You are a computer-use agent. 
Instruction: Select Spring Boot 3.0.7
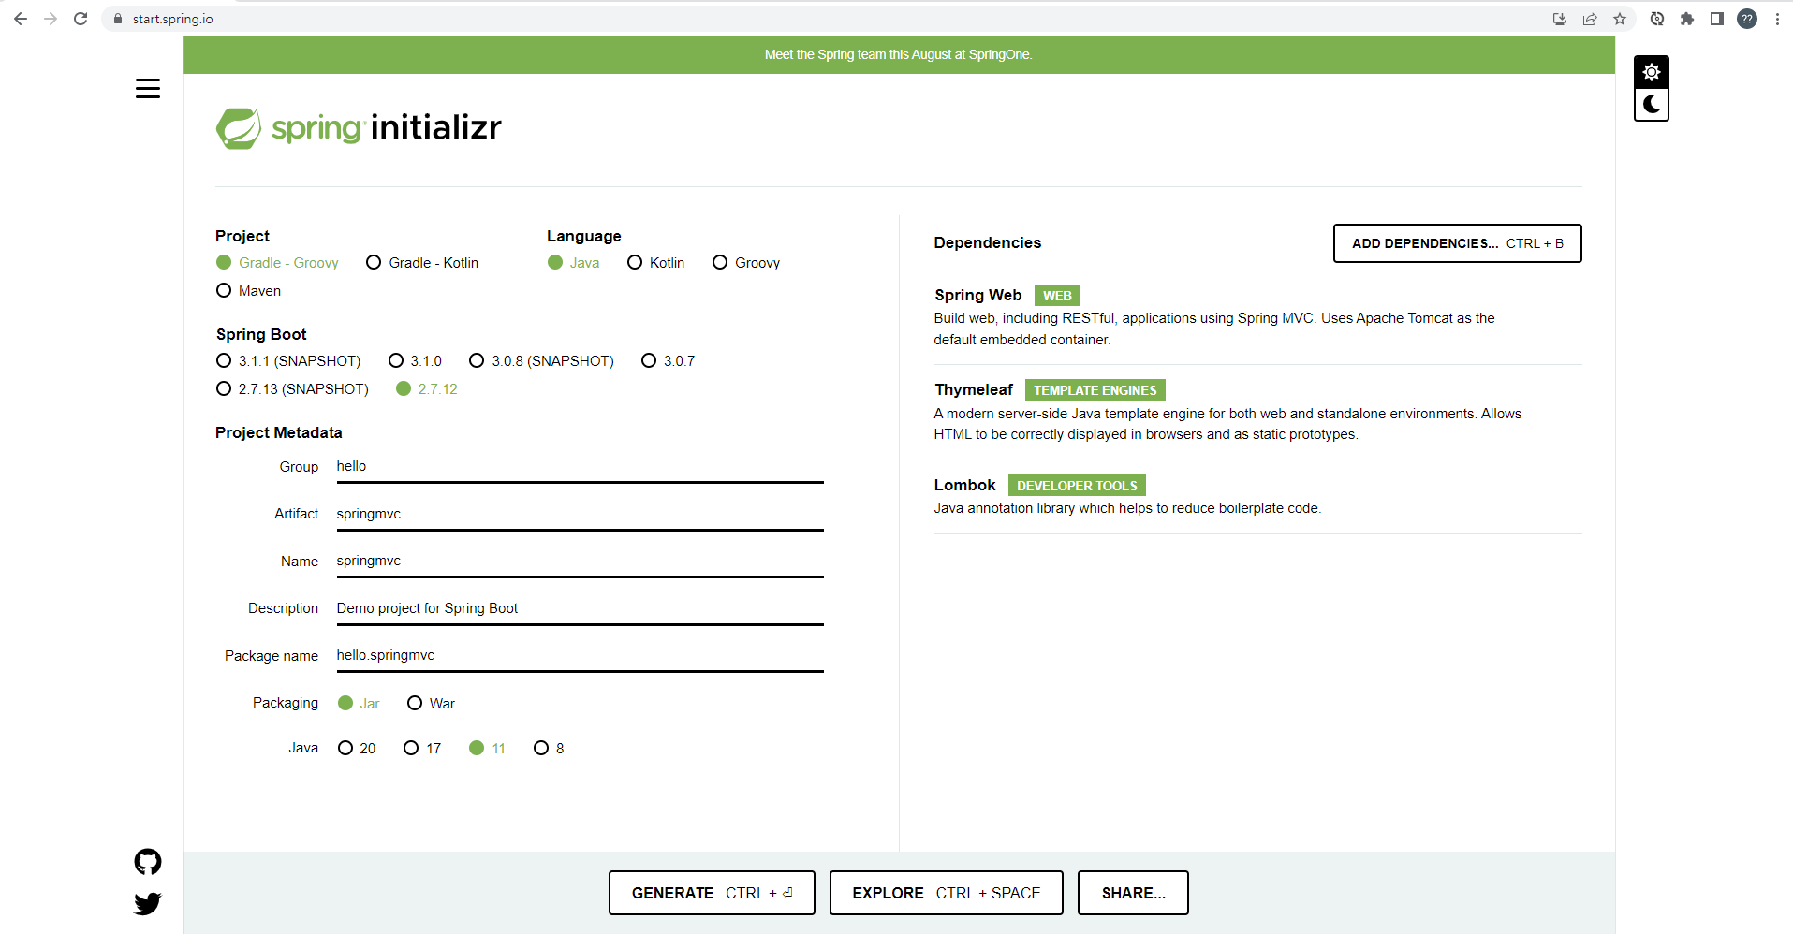669,361
